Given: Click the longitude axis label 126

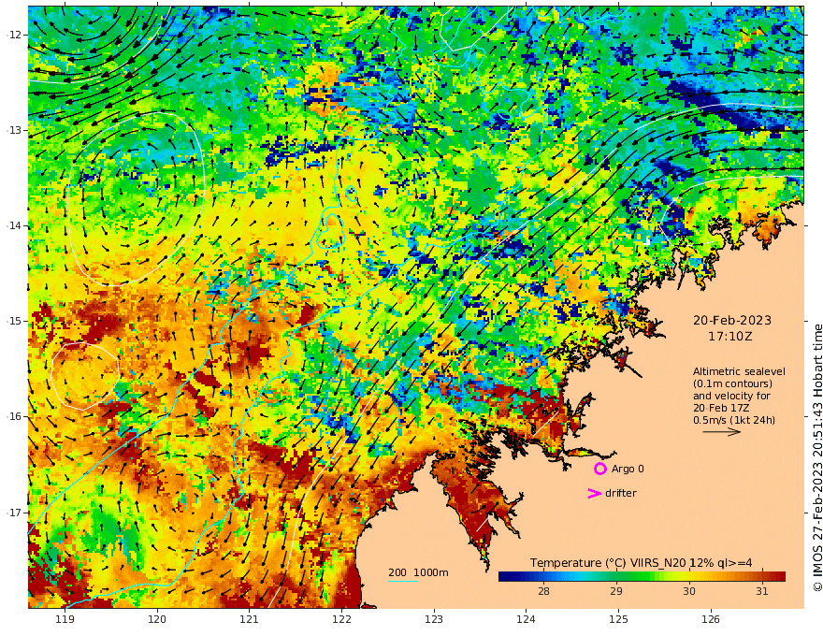Looking at the screenshot, I should coord(711,619).
